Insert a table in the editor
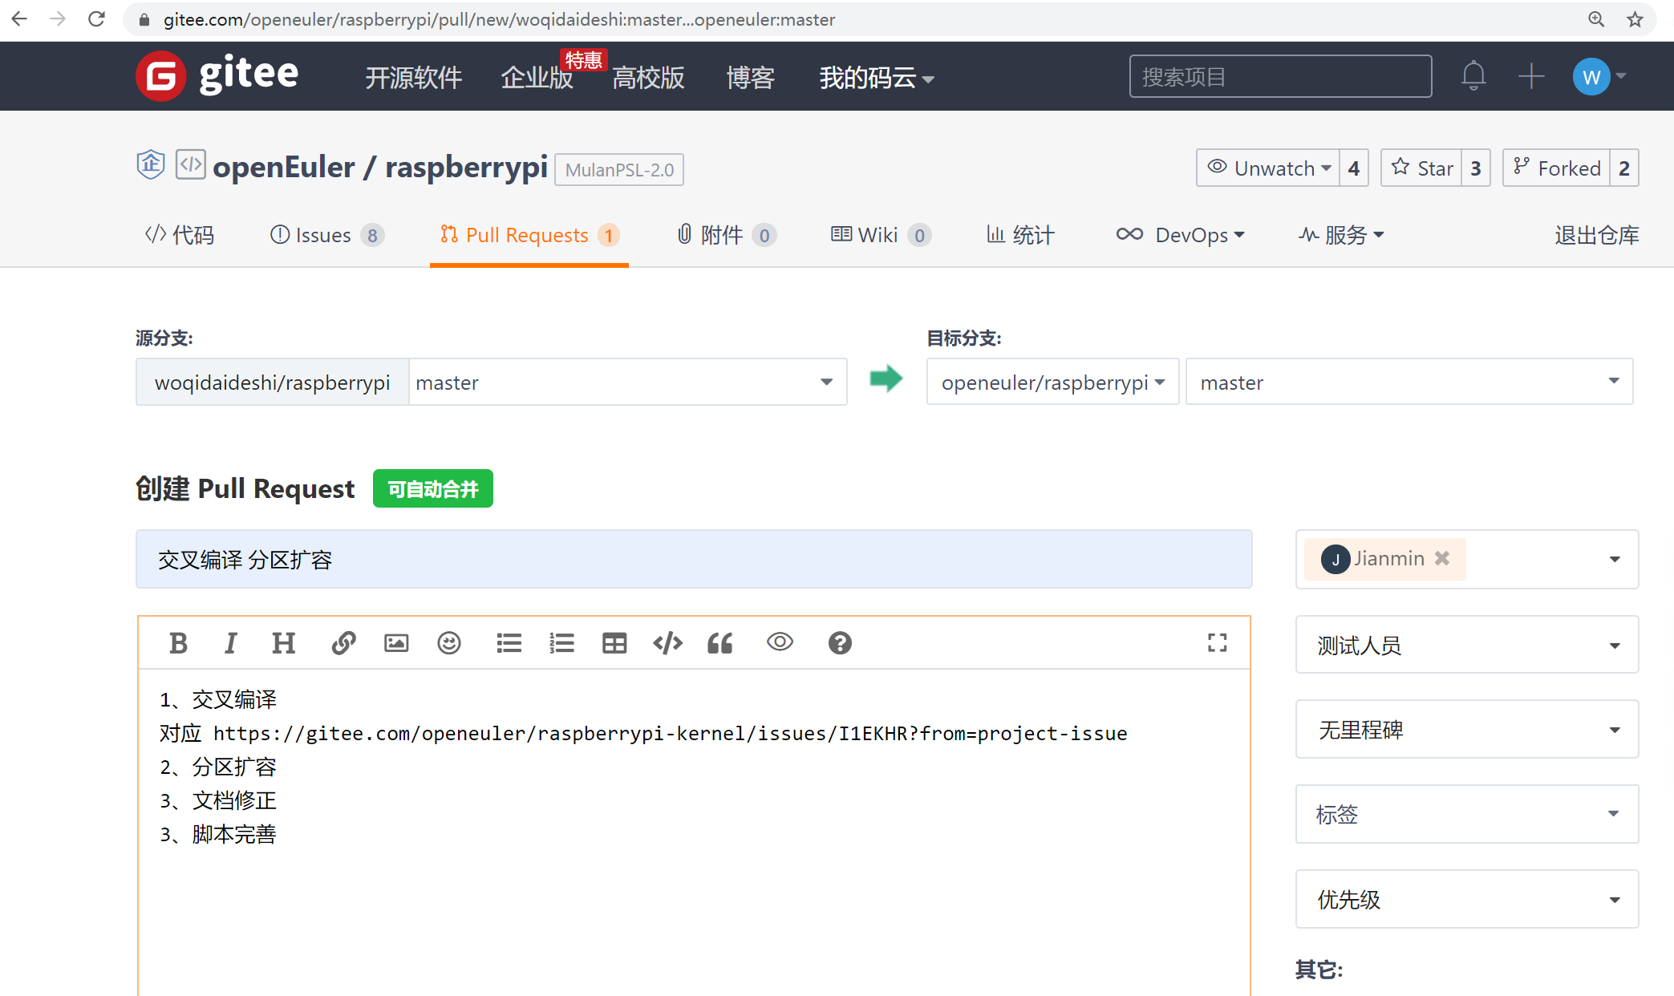The height and width of the screenshot is (996, 1674). coord(614,643)
